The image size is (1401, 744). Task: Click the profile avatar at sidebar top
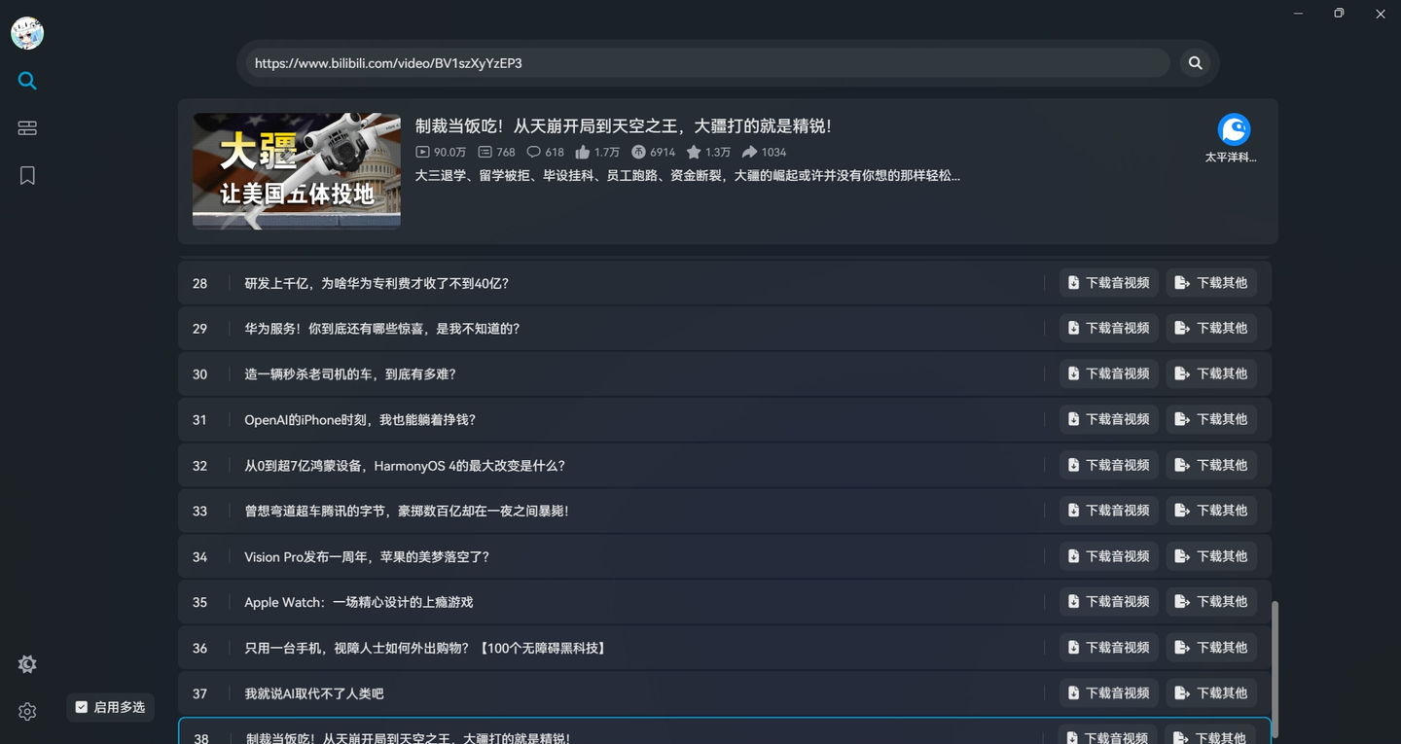pyautogui.click(x=26, y=32)
